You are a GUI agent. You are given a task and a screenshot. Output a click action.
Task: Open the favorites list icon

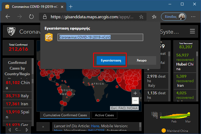click(154, 17)
